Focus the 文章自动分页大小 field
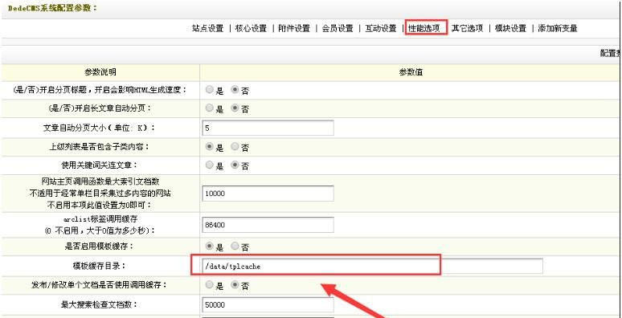 pos(268,128)
